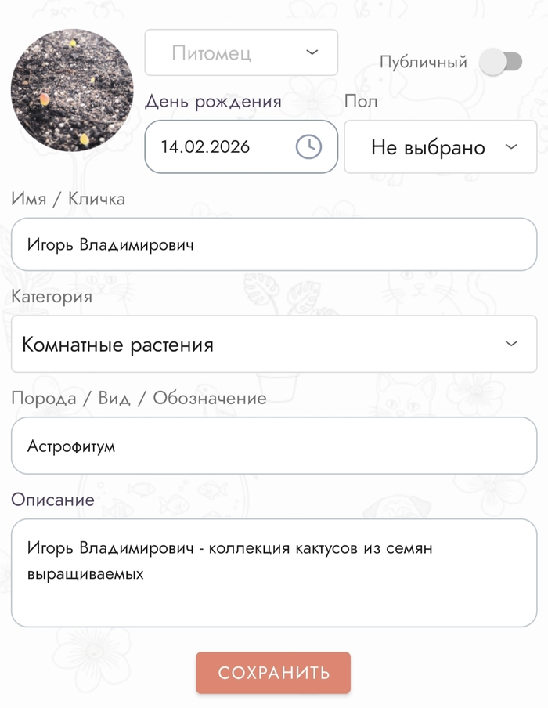Open the clock icon beside the birthday date
The image size is (548, 708).
click(x=308, y=146)
